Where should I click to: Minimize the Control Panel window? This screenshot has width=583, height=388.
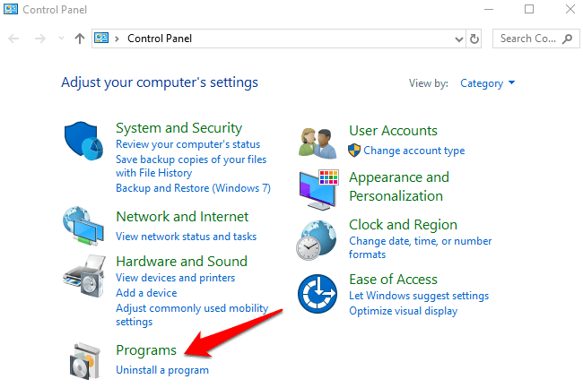pyautogui.click(x=489, y=9)
